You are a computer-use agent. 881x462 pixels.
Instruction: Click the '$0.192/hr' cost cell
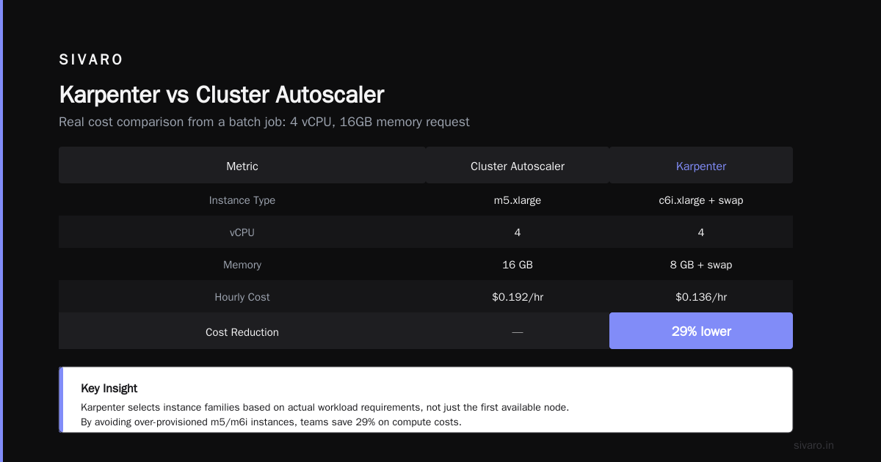coord(518,297)
